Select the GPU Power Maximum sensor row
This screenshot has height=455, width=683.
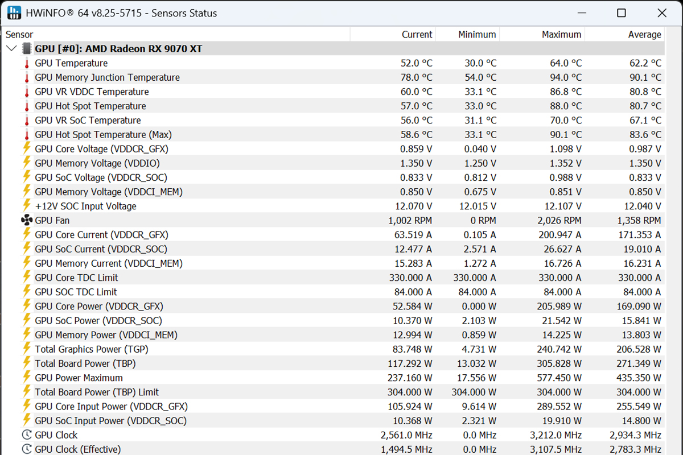[79, 378]
